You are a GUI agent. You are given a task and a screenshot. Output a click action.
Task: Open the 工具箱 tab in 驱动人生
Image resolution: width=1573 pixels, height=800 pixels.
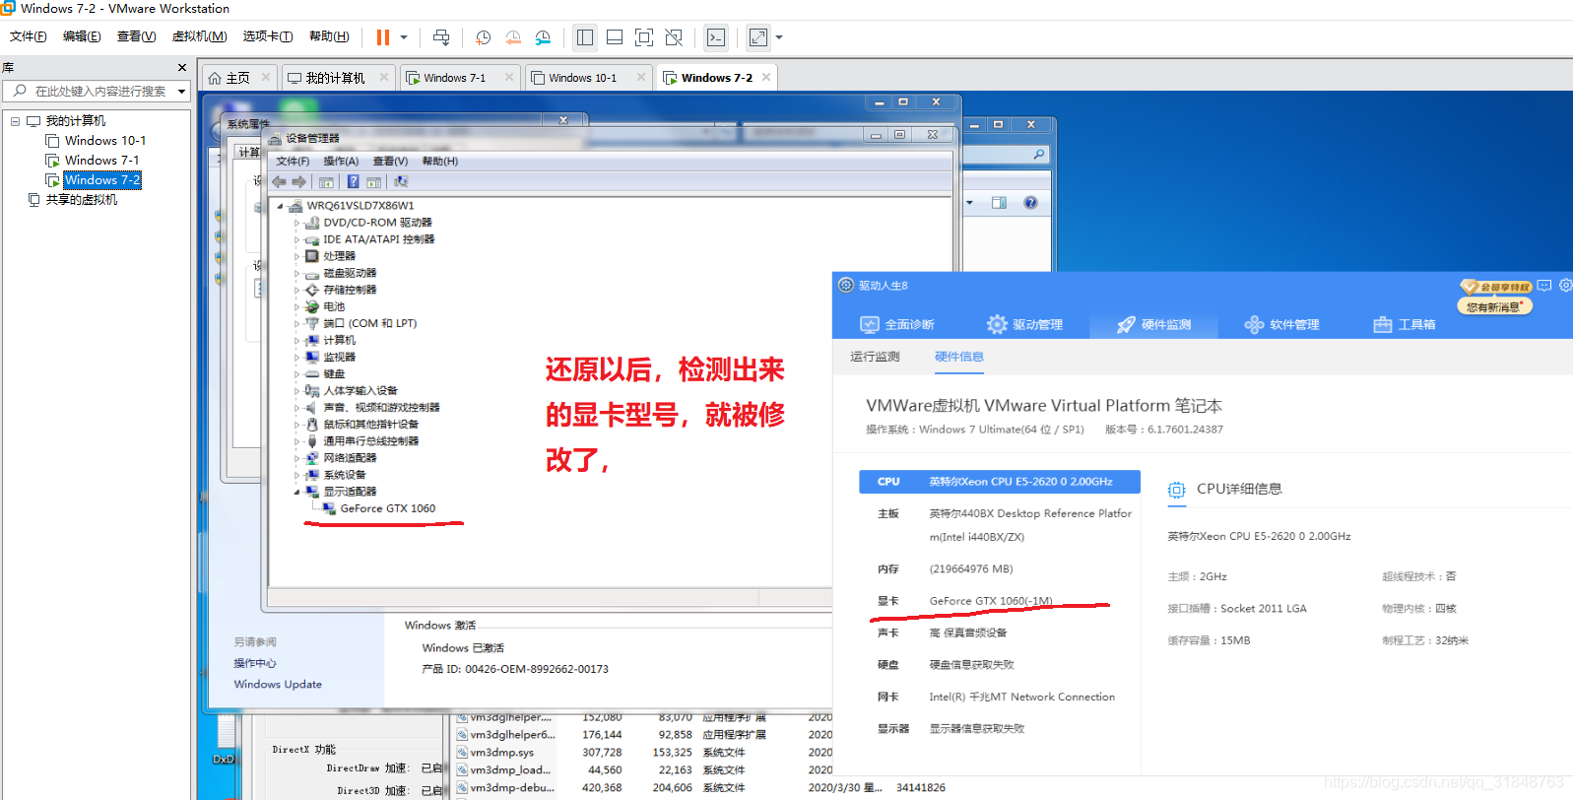(1405, 324)
